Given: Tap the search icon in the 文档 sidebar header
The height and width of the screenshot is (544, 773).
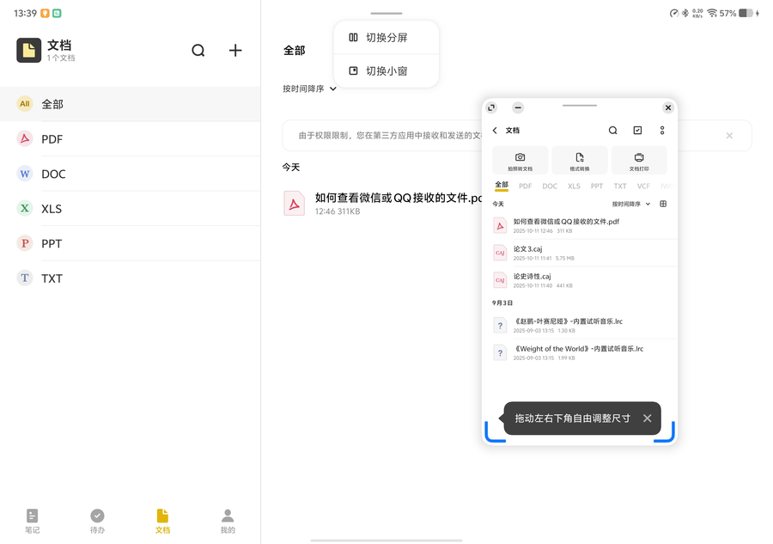Looking at the screenshot, I should (198, 51).
